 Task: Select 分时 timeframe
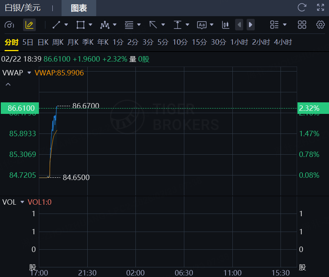(x=12, y=42)
